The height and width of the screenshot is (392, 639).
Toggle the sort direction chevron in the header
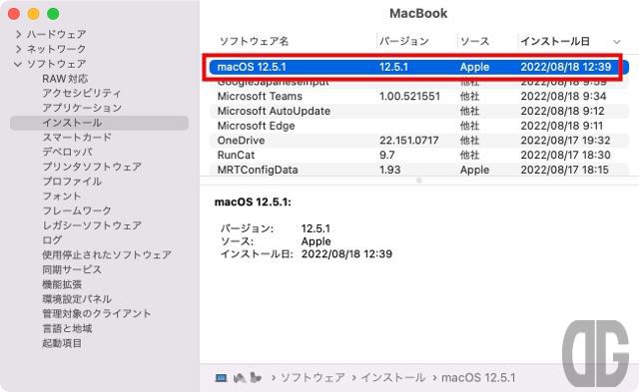tap(617, 42)
